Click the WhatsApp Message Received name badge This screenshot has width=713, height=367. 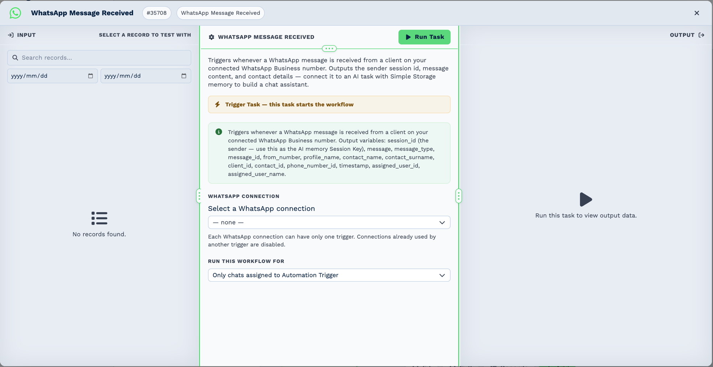click(221, 13)
